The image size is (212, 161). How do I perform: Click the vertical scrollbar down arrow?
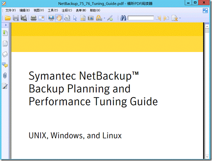pos(207,157)
